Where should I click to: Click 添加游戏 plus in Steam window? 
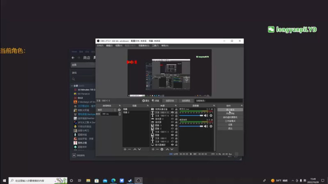tap(74, 155)
